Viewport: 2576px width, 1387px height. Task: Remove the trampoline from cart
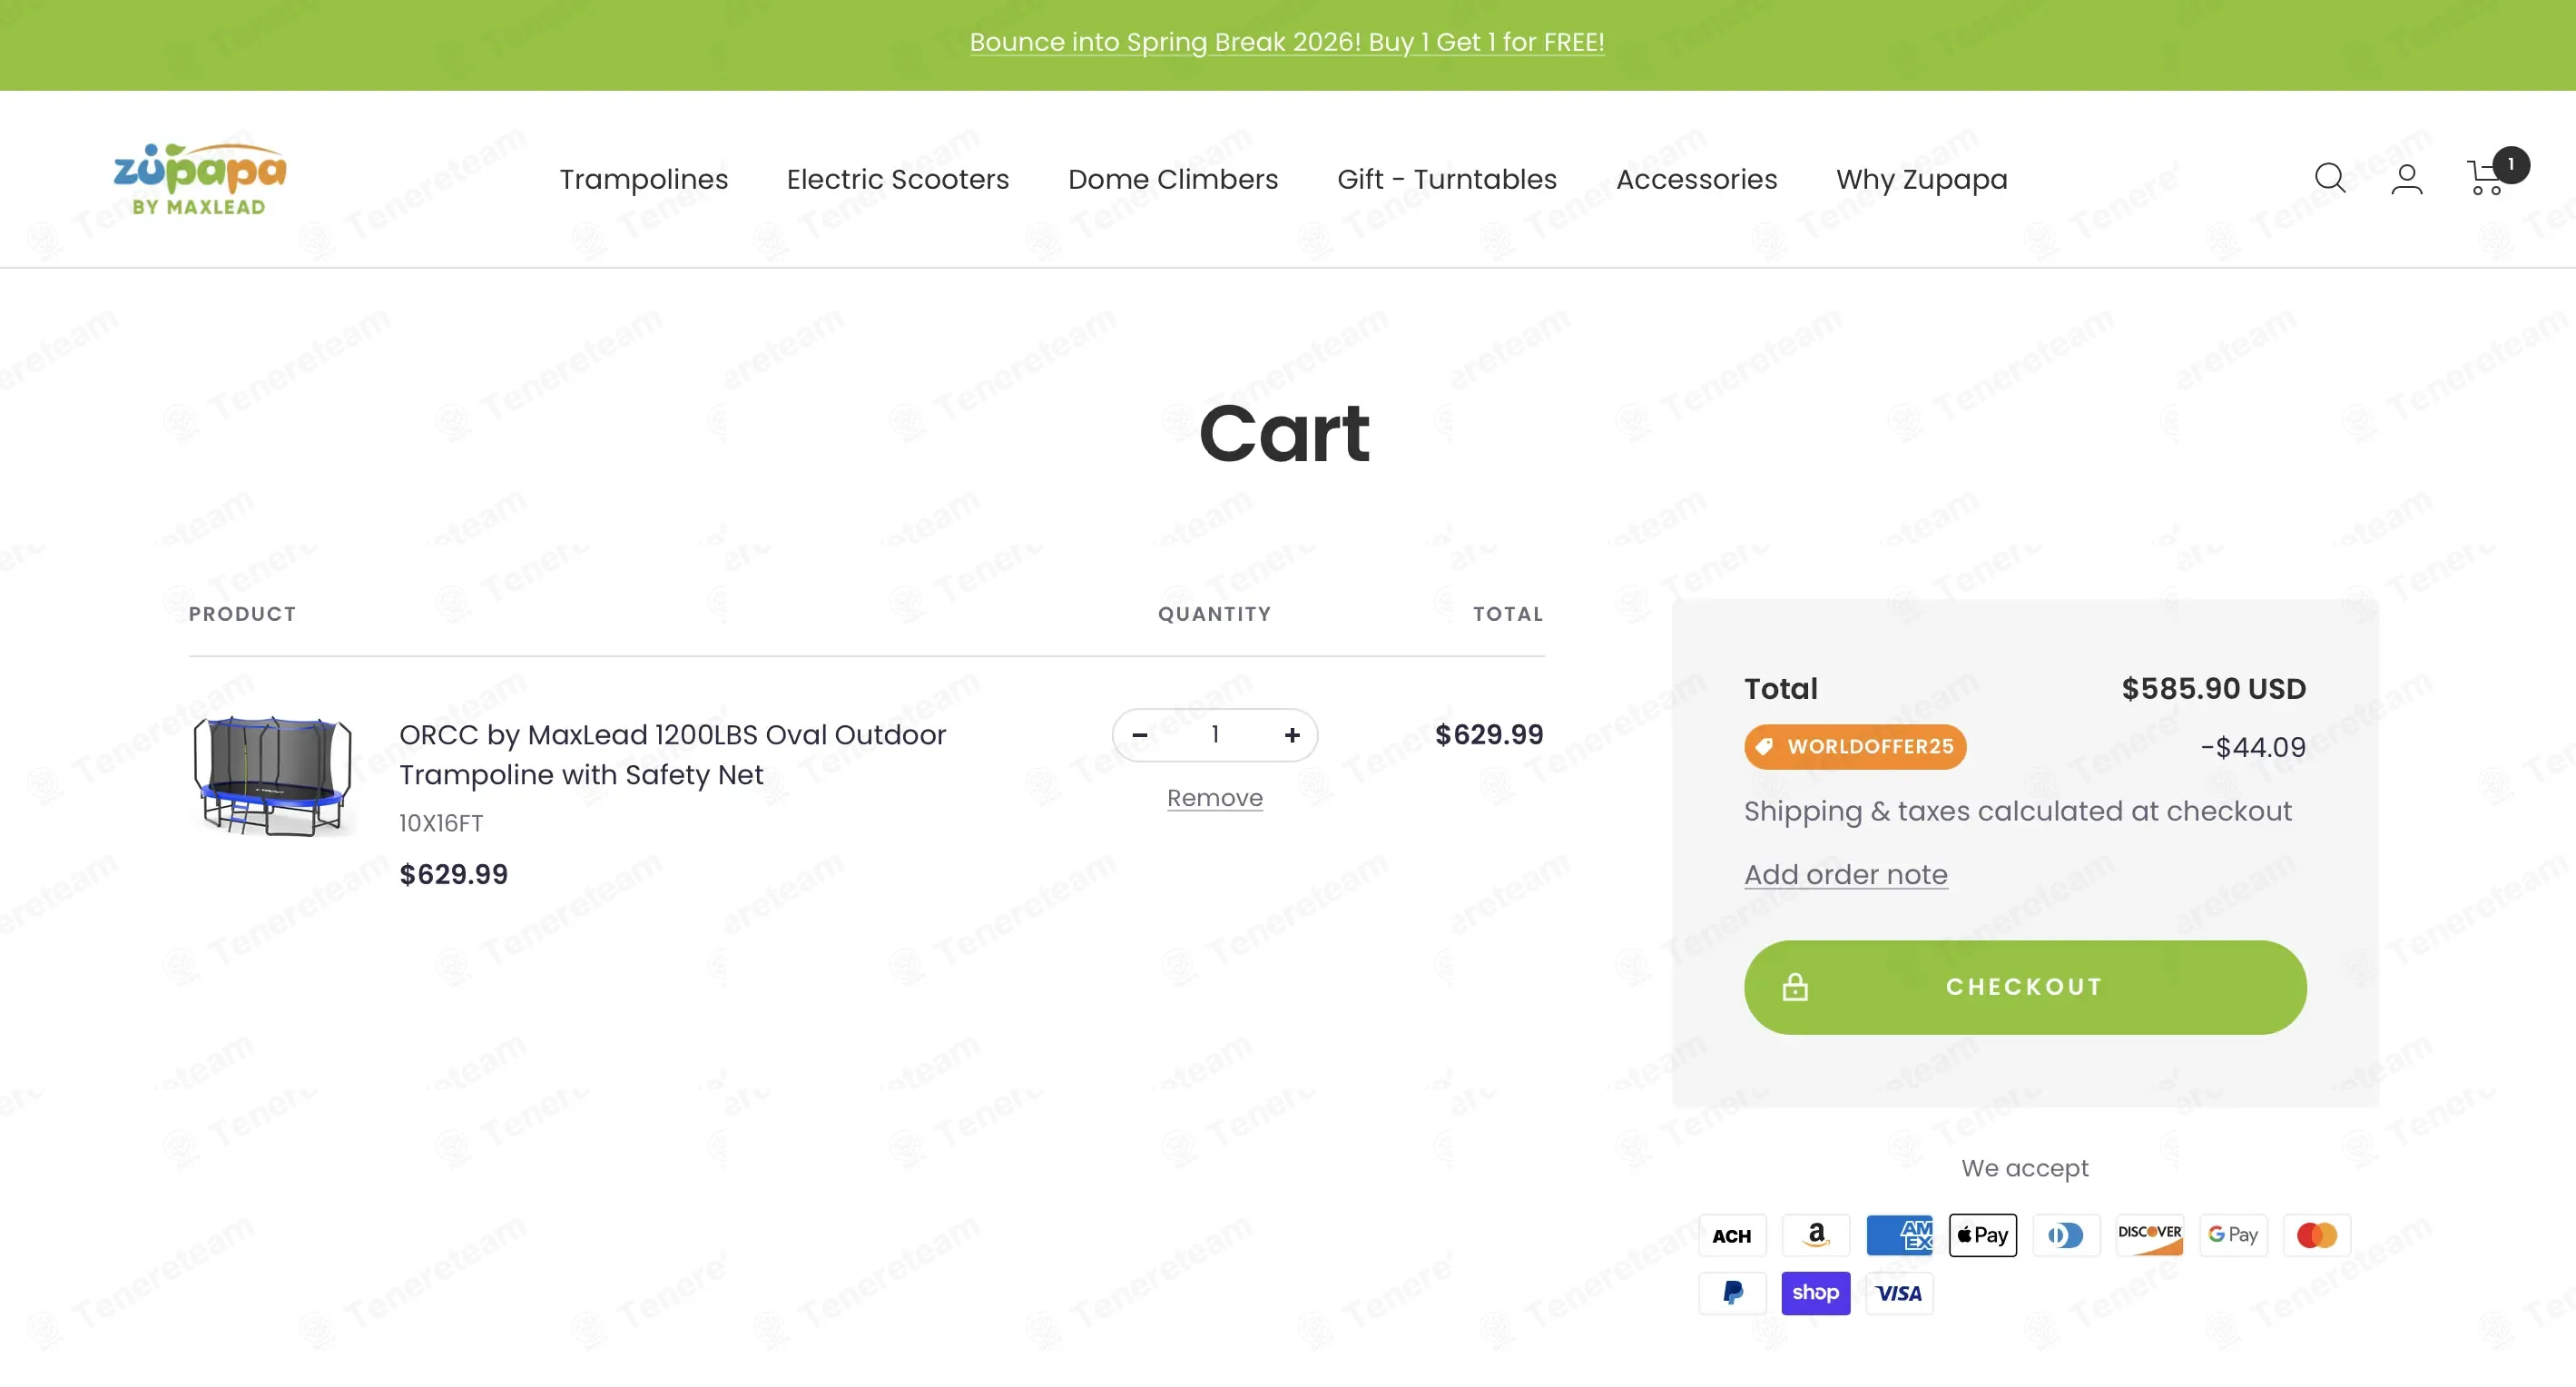(x=1214, y=798)
